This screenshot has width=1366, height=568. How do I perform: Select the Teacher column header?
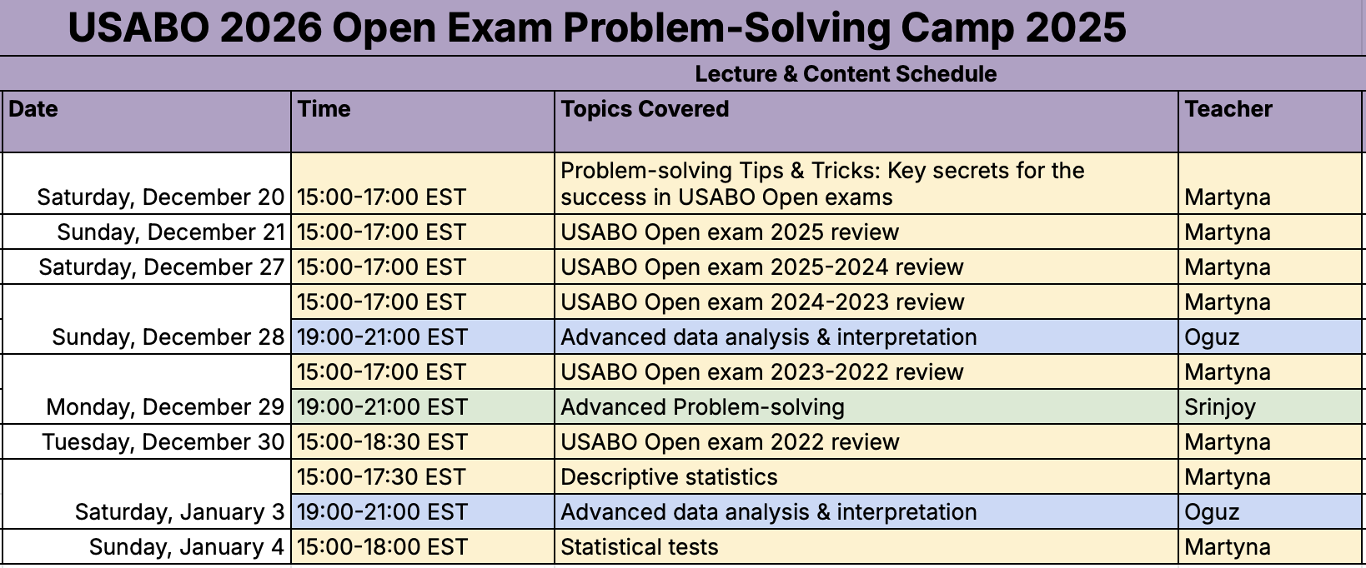(x=1269, y=122)
